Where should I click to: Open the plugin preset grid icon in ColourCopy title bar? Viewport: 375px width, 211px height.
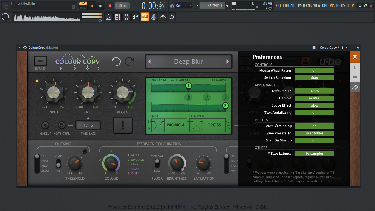pos(314,48)
